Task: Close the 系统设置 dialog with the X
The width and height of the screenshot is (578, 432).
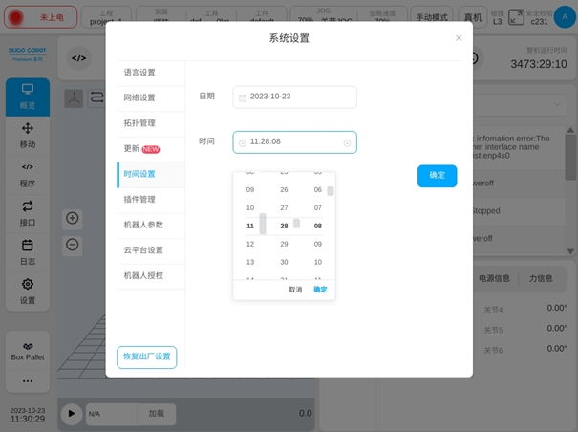Action: (459, 38)
